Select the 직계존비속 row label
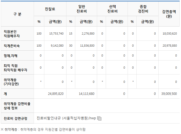The image size is (181, 134). [12, 46]
